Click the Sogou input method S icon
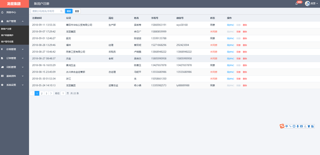 pos(282,126)
